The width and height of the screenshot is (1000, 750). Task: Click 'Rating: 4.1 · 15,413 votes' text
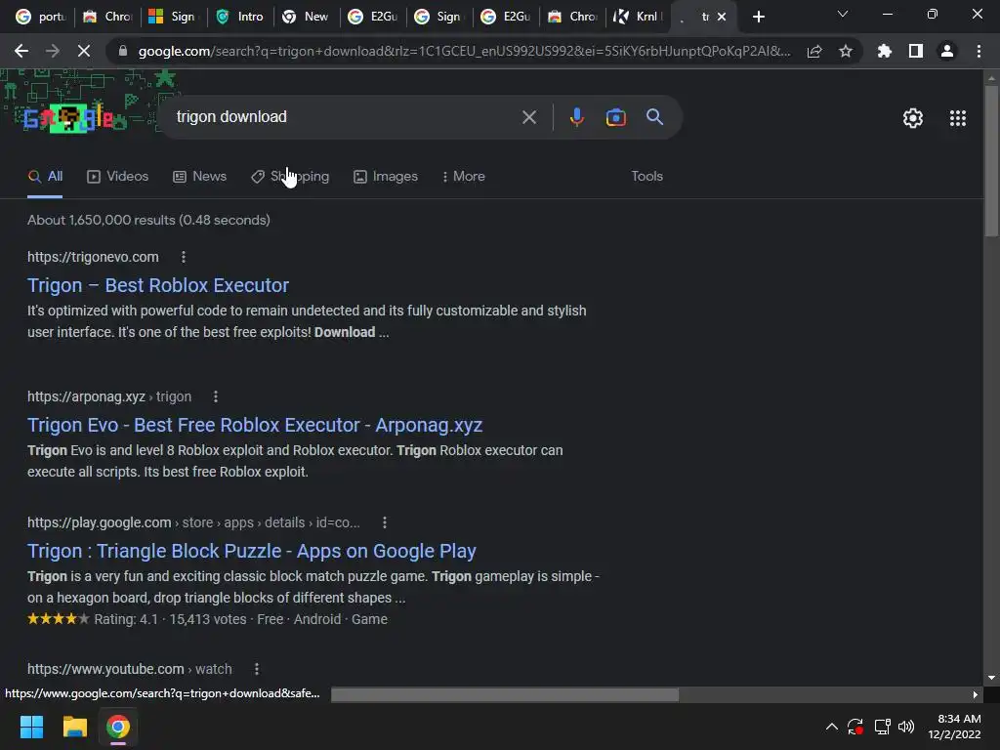pos(170,619)
